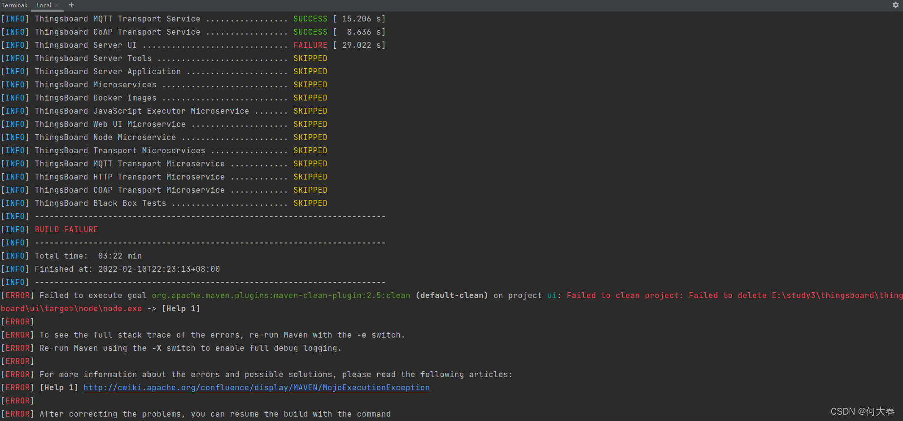Click SKIPPED status for Black Box Tests
This screenshot has width=903, height=421.
310,203
